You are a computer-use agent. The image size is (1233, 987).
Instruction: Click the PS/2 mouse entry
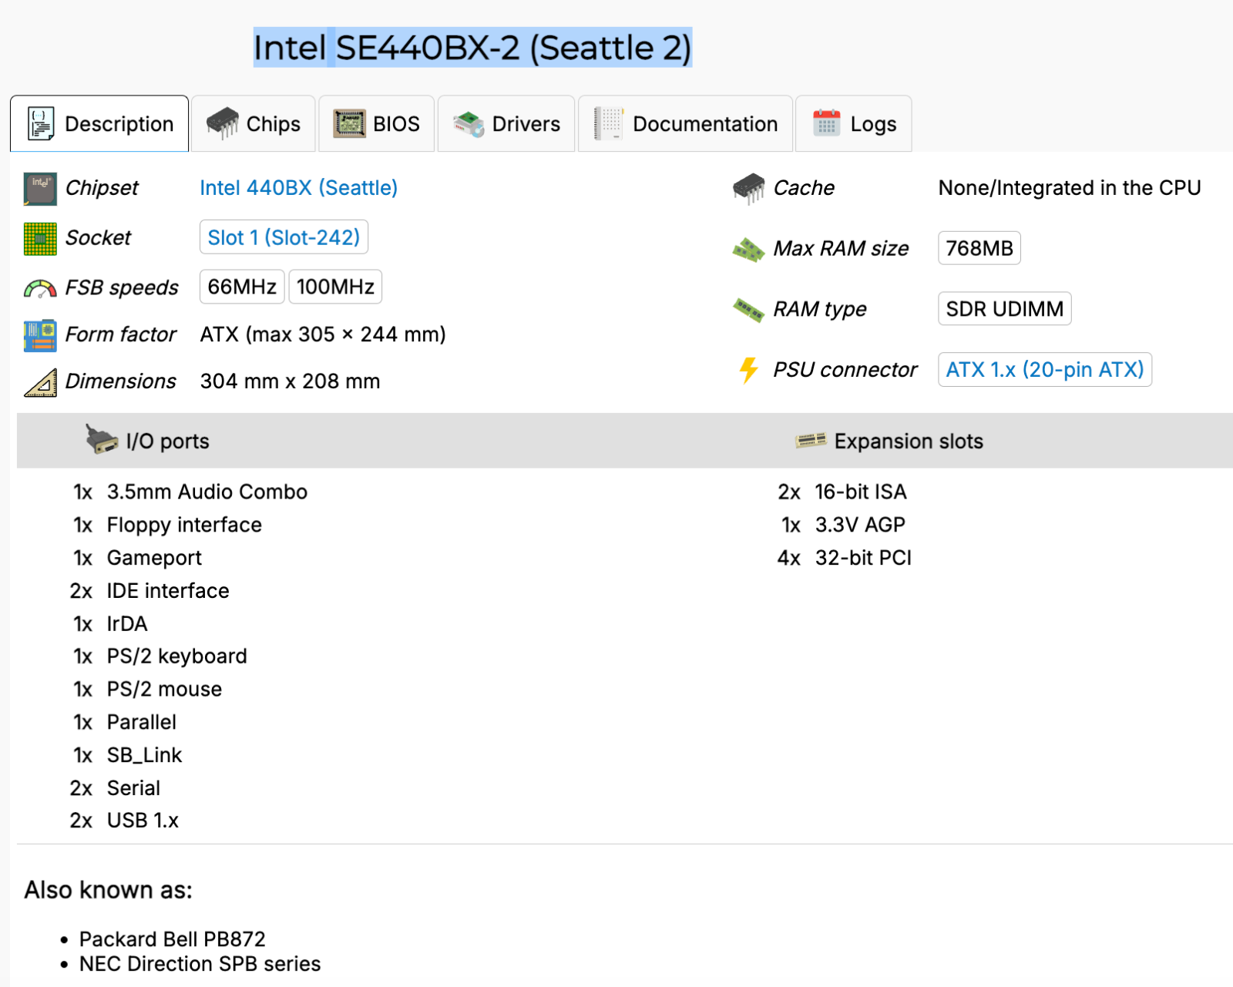click(x=164, y=690)
